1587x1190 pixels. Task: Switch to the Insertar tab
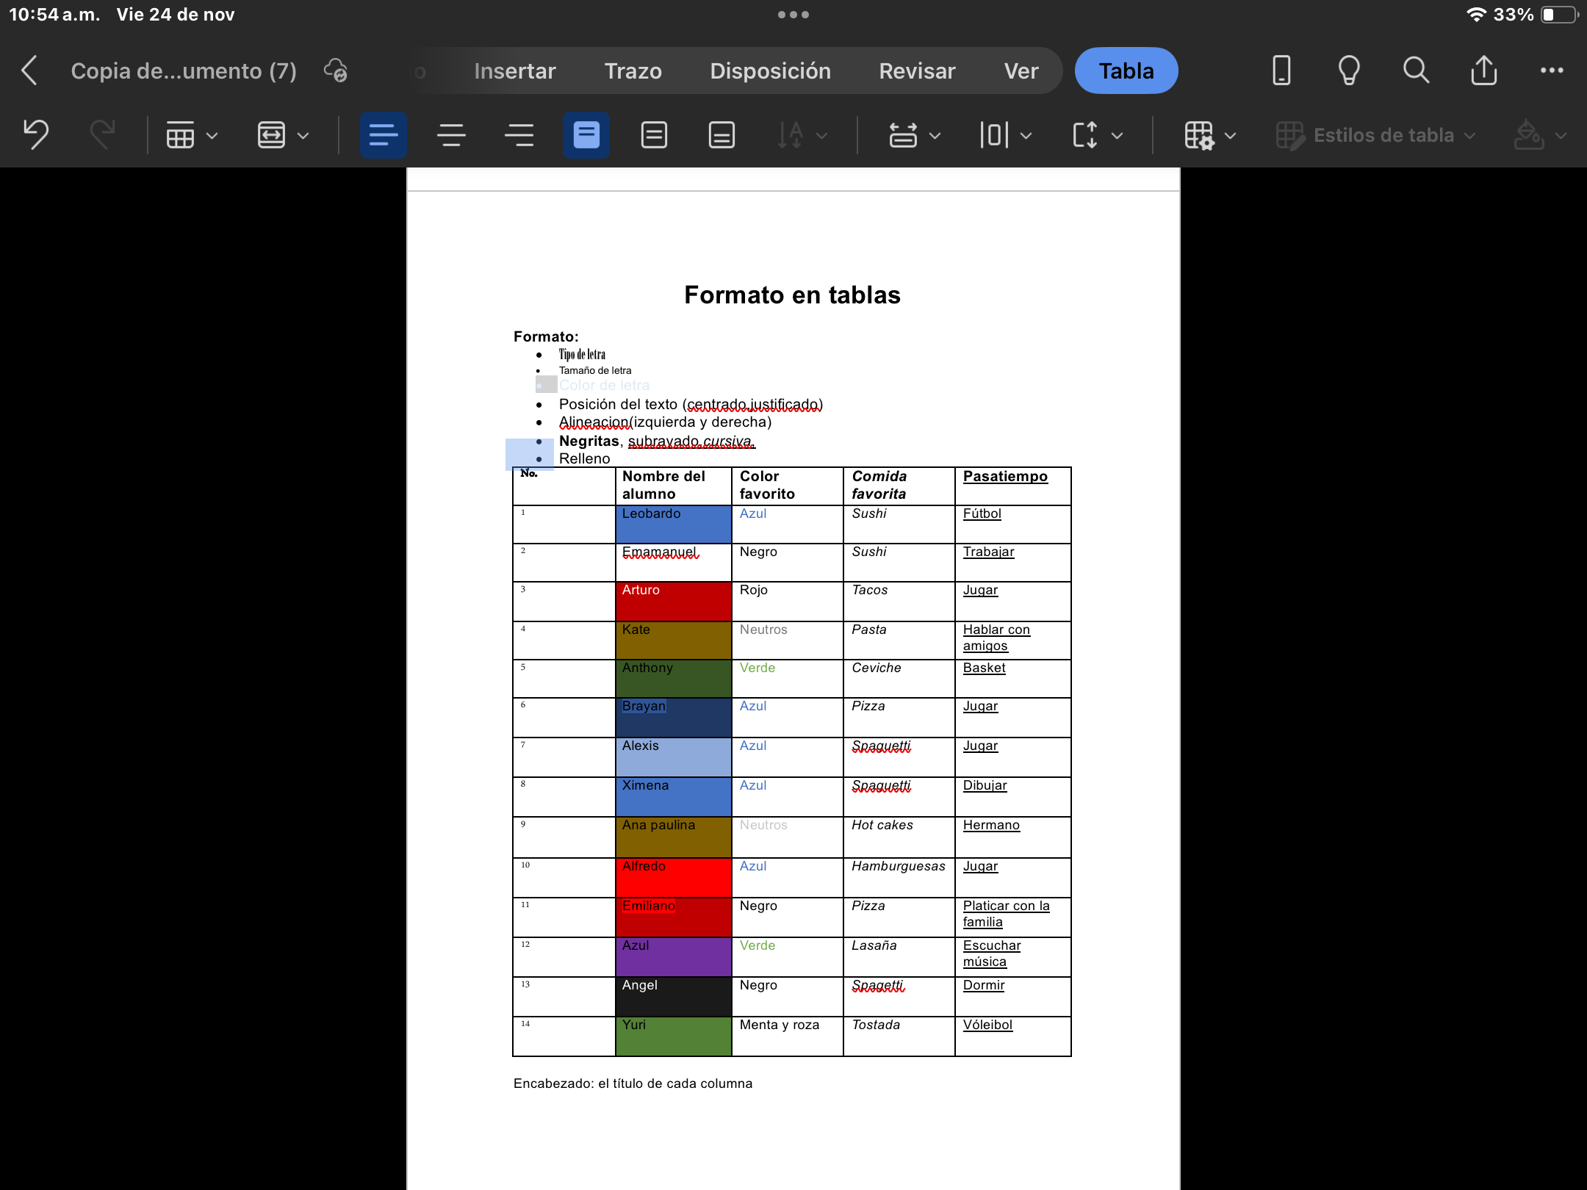coord(514,71)
